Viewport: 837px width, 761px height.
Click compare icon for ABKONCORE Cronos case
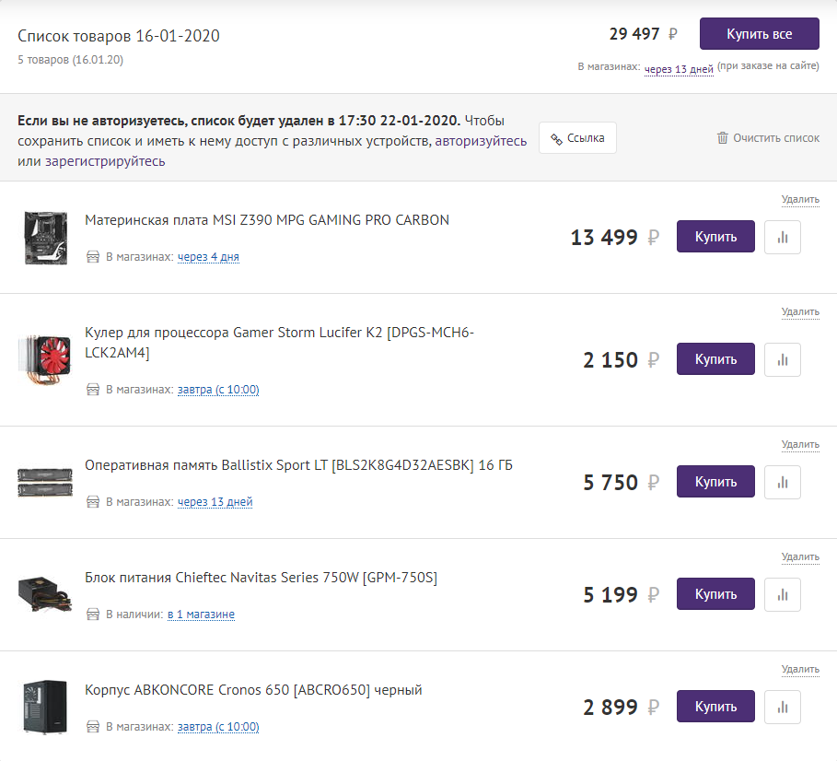(784, 707)
